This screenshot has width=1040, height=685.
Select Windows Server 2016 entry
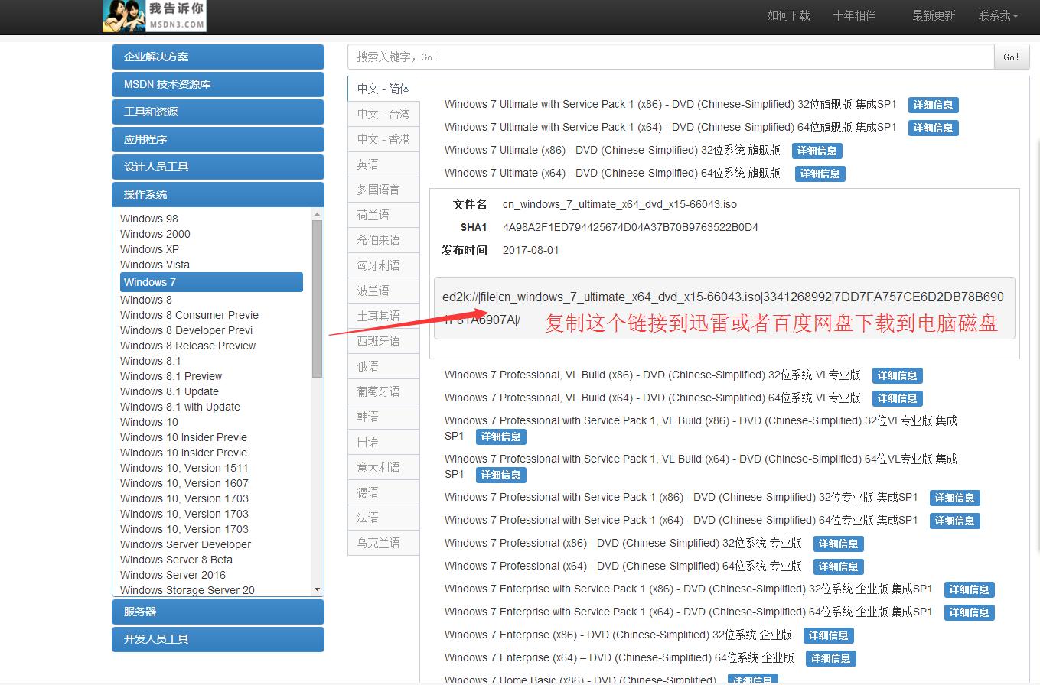click(172, 574)
